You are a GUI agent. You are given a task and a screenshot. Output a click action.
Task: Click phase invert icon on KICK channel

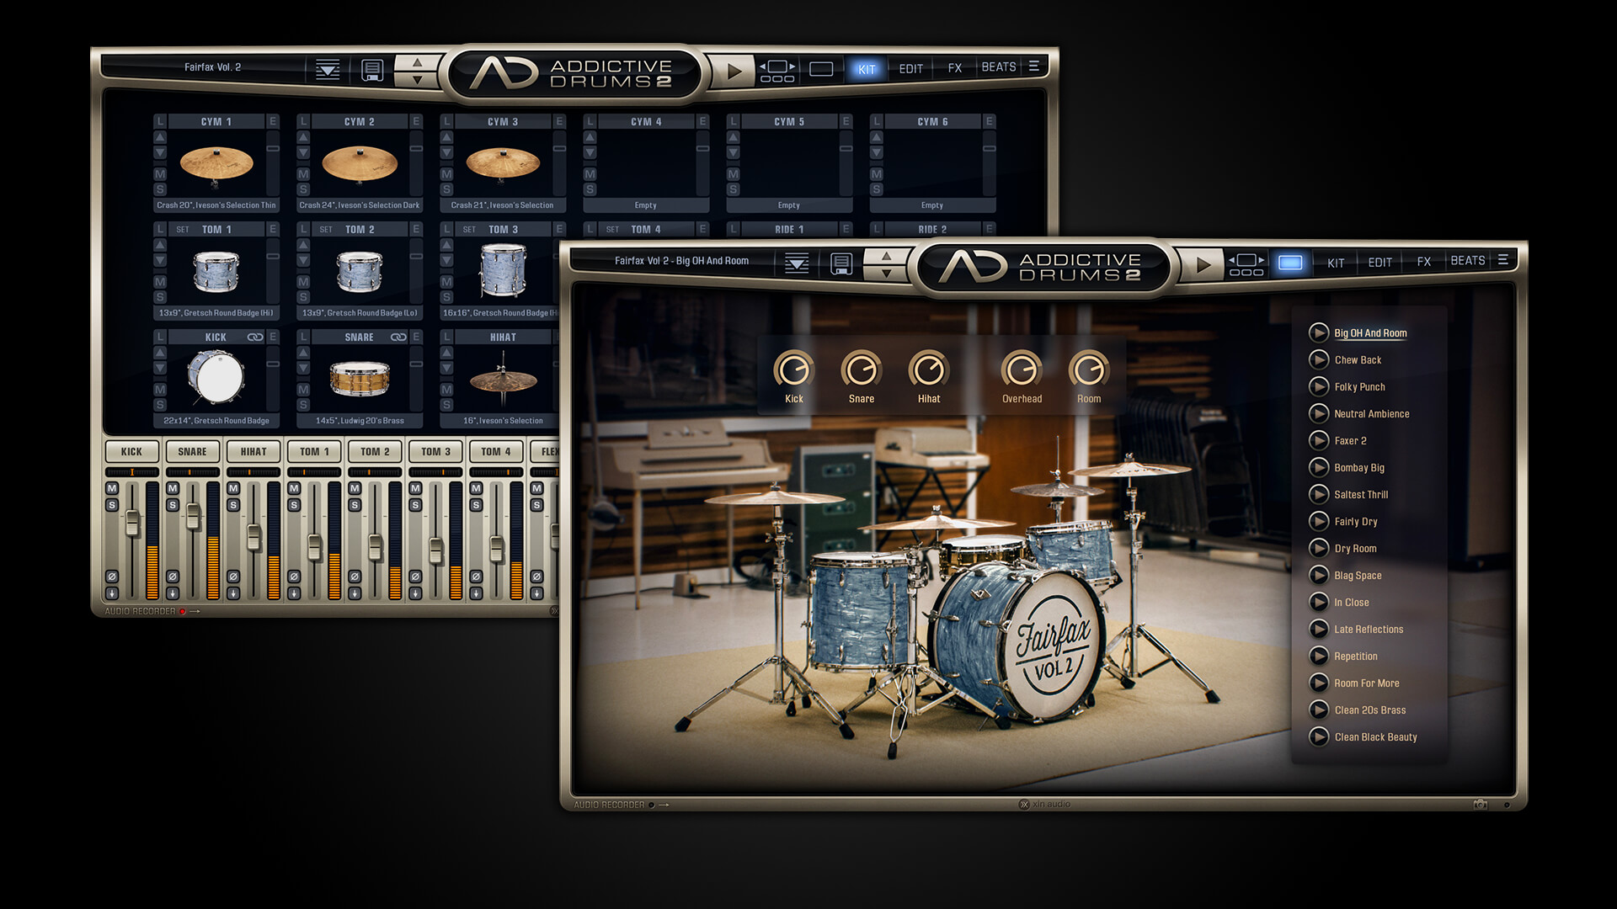point(112,577)
